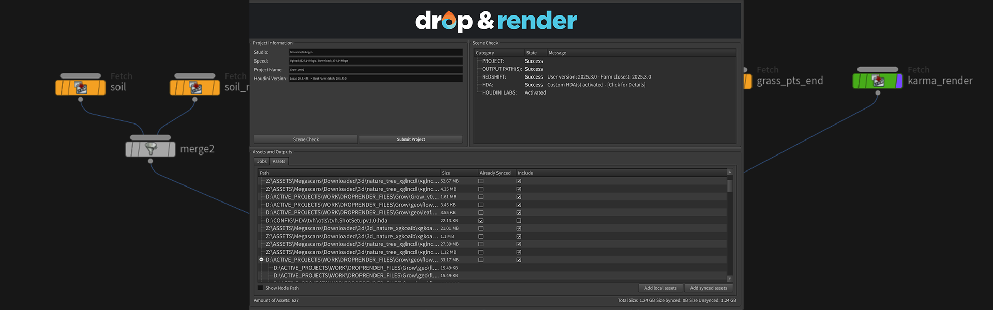Click the 27.39 MB size value

click(449, 244)
